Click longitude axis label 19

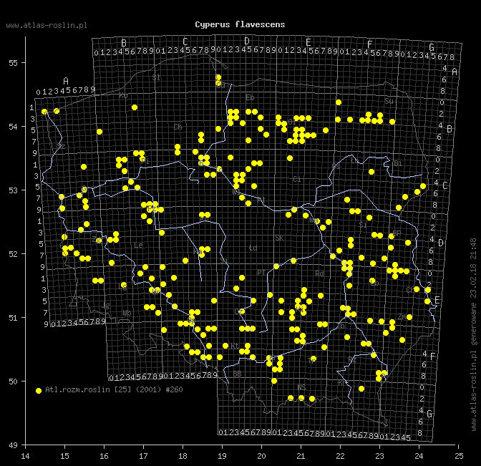click(x=222, y=456)
